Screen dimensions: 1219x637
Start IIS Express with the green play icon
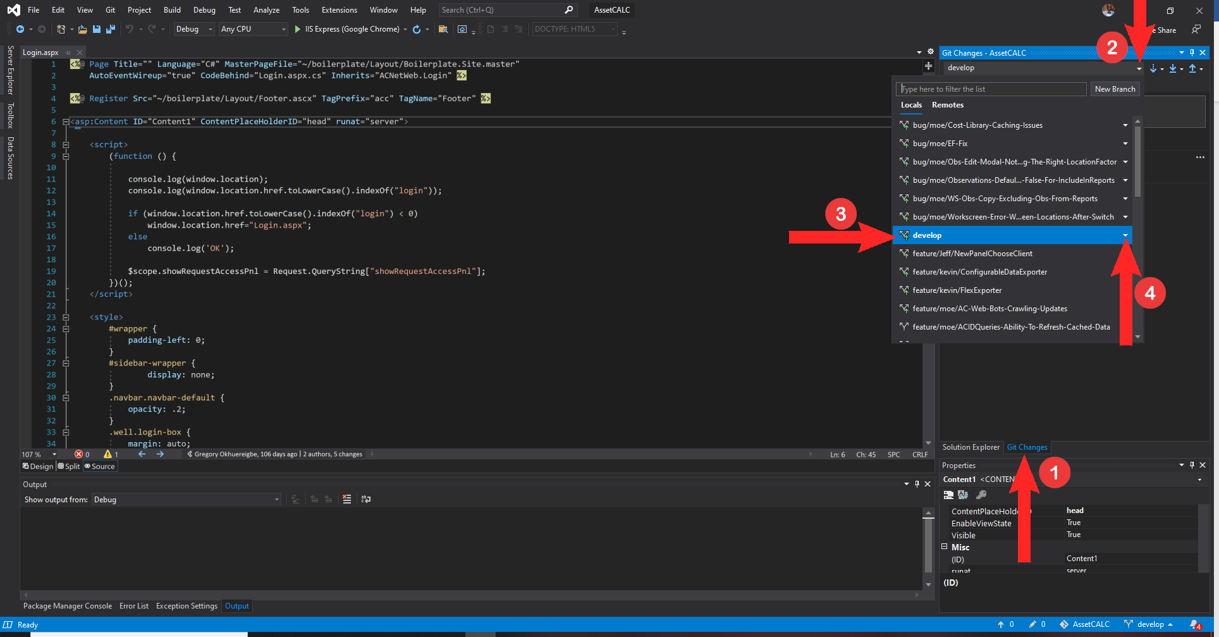pyautogui.click(x=298, y=29)
